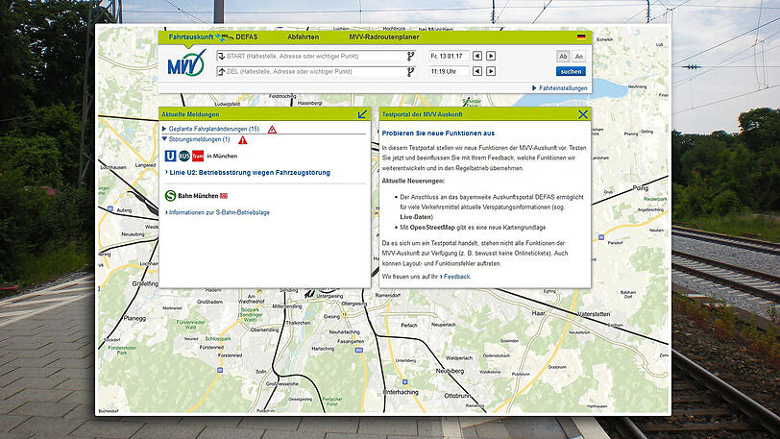Click the up arrow icon at ZIEL
This screenshot has height=439, width=780.
[x=221, y=72]
